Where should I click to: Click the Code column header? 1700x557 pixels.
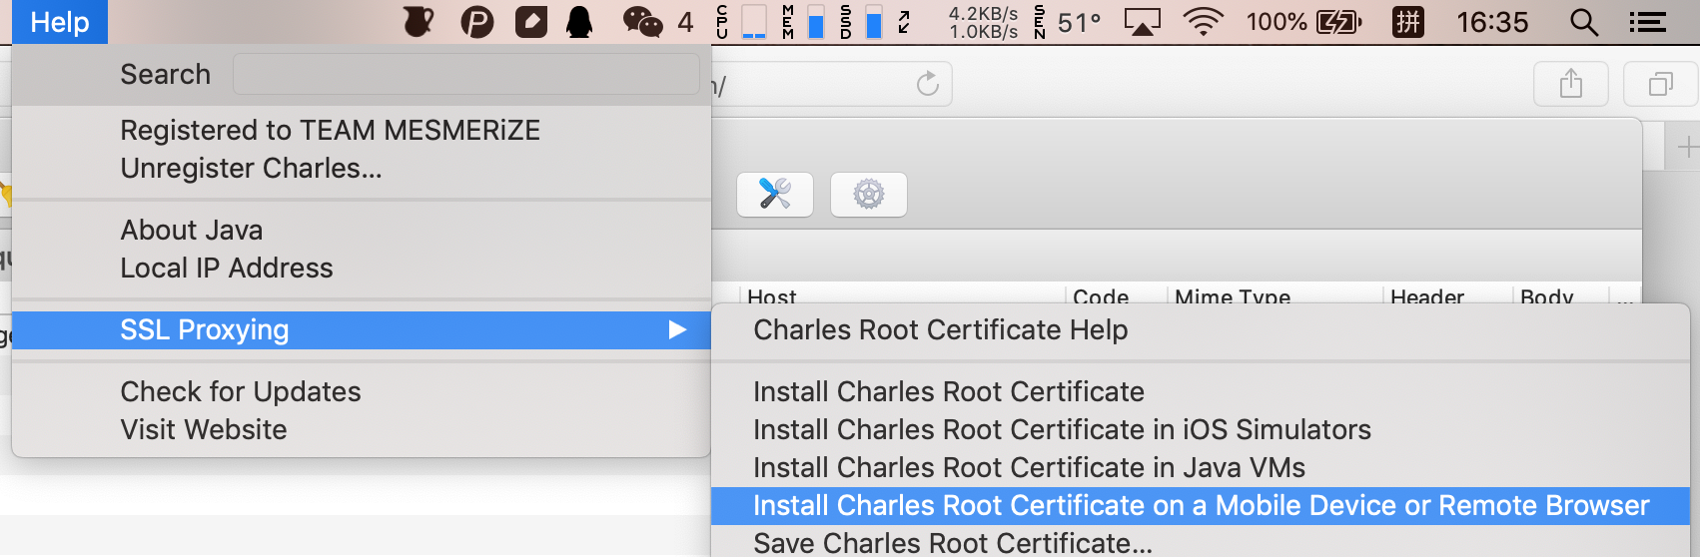click(1101, 296)
